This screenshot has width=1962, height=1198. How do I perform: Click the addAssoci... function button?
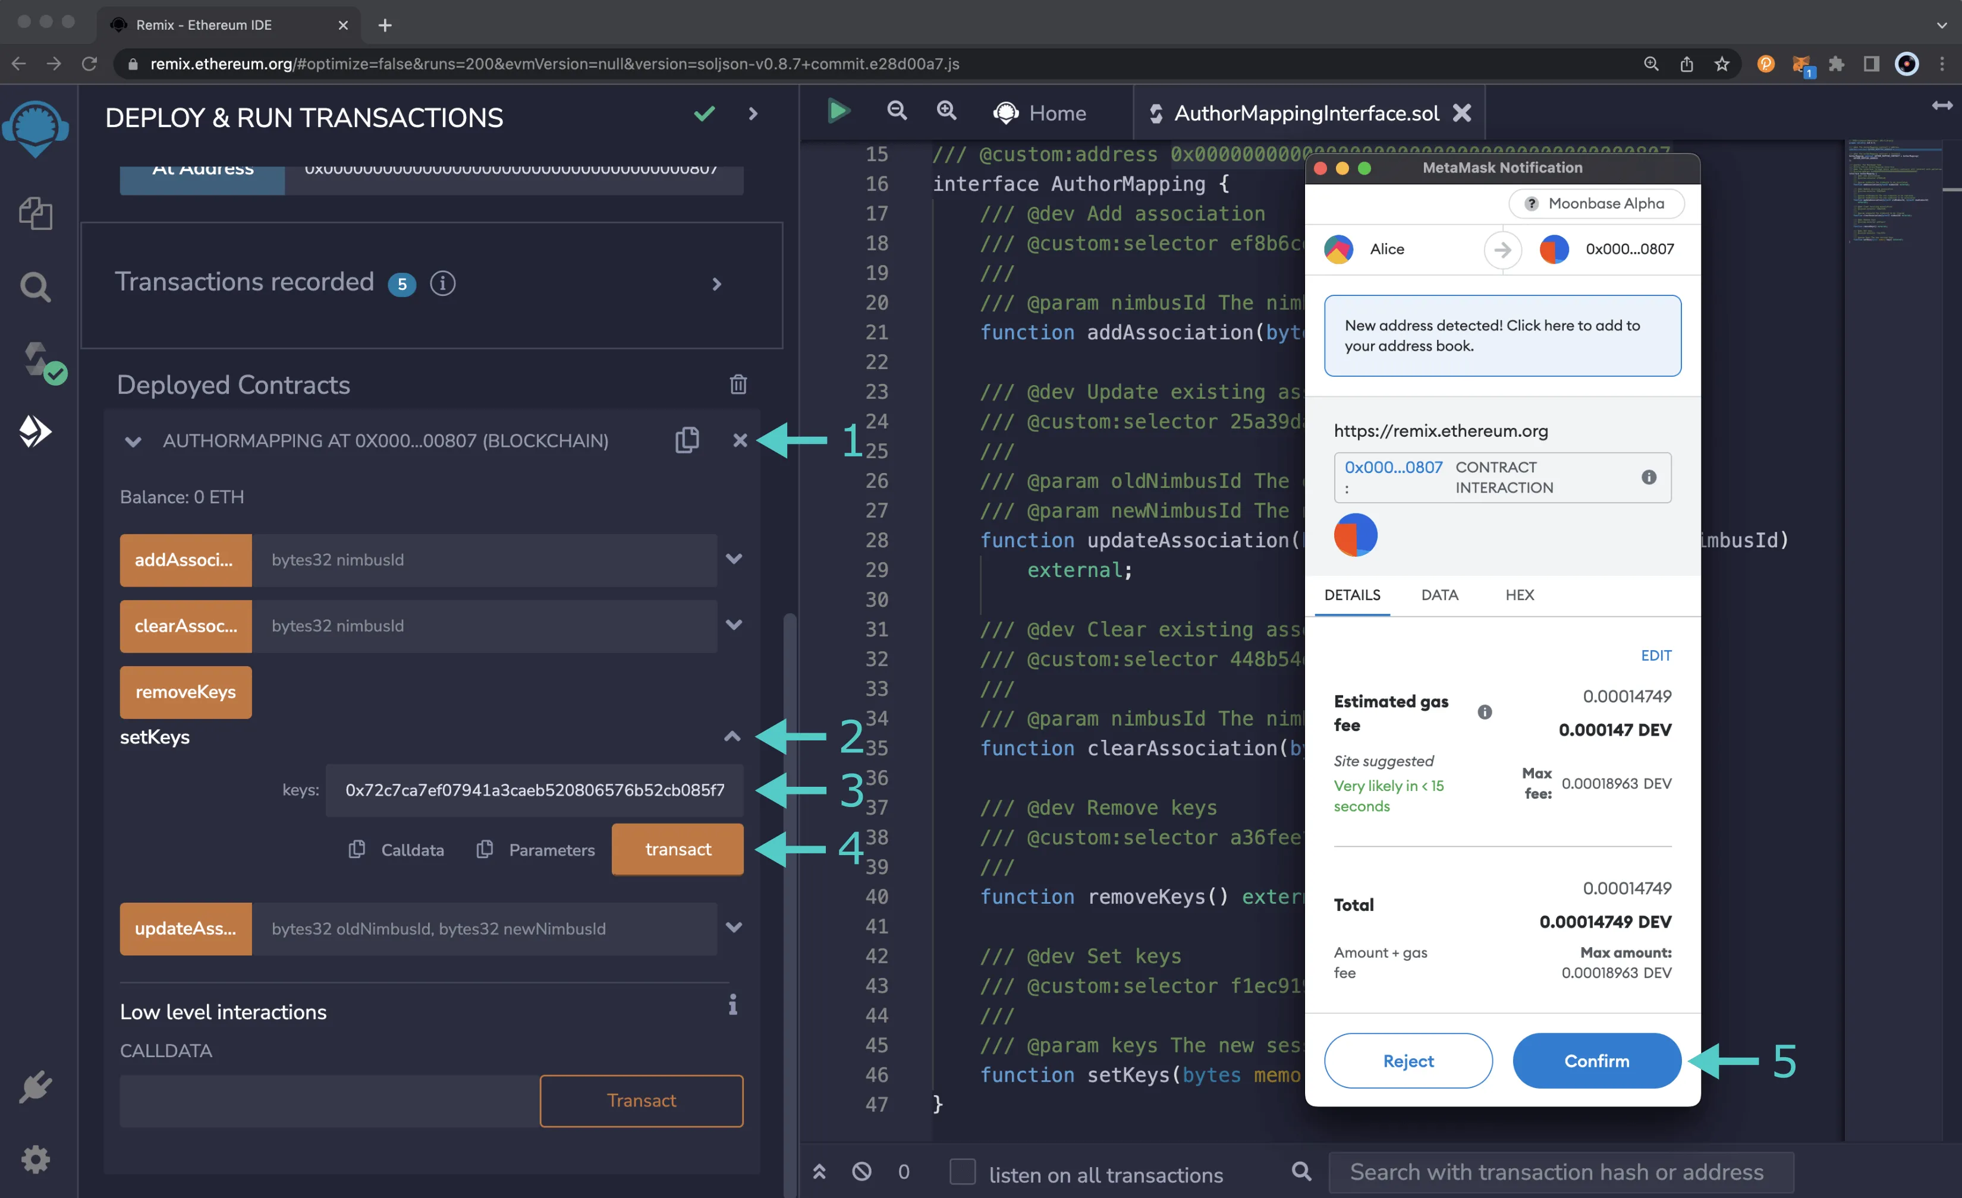(x=185, y=560)
